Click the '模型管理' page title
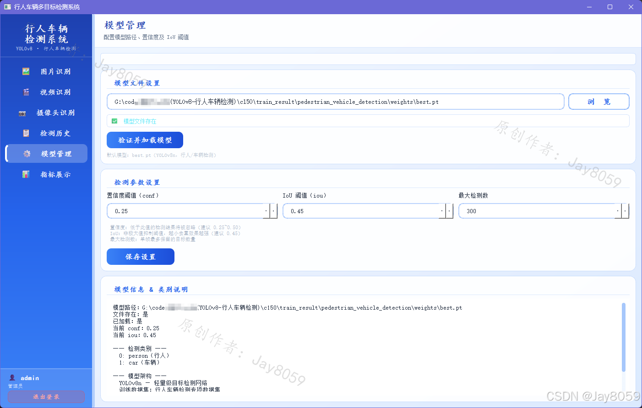The width and height of the screenshot is (642, 408). 125,25
